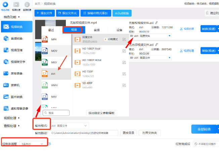The width and height of the screenshot is (219, 151).
Task: Click the 输出路径 field
Action: [84, 133]
